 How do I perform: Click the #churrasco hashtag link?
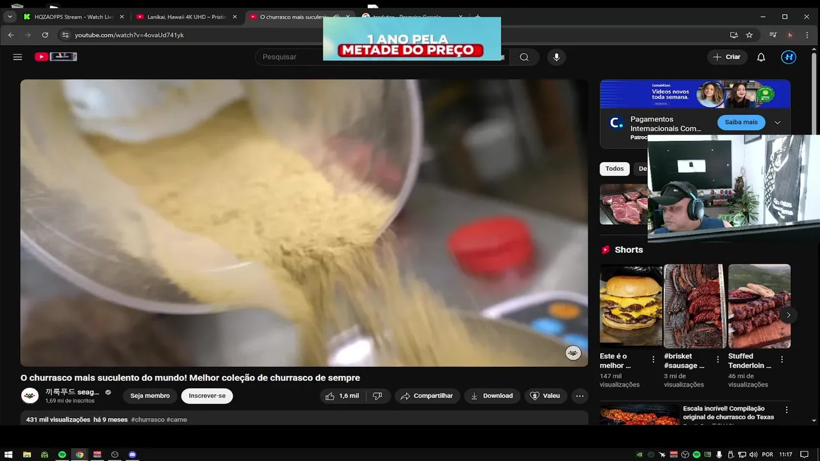click(x=147, y=419)
